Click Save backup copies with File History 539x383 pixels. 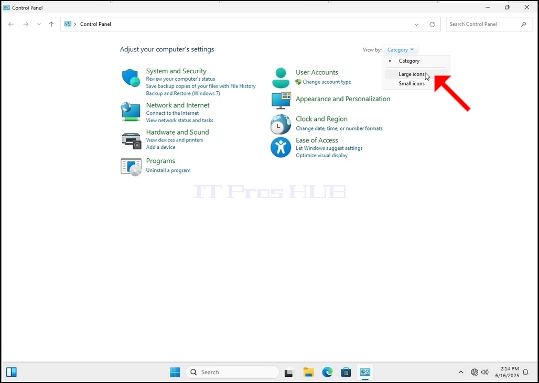coord(201,86)
